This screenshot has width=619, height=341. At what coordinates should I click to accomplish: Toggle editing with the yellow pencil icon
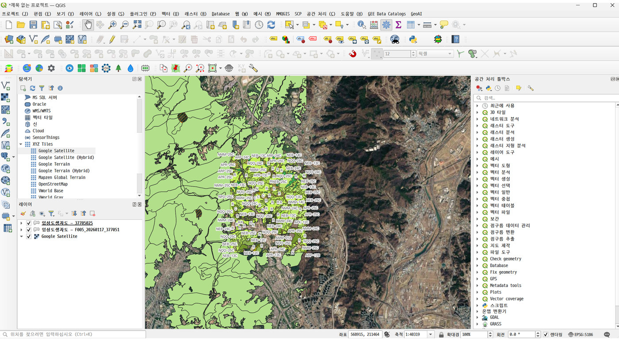[x=112, y=39]
